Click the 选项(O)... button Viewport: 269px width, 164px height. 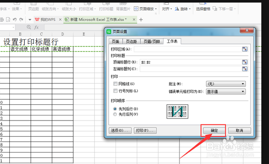coord(120,131)
